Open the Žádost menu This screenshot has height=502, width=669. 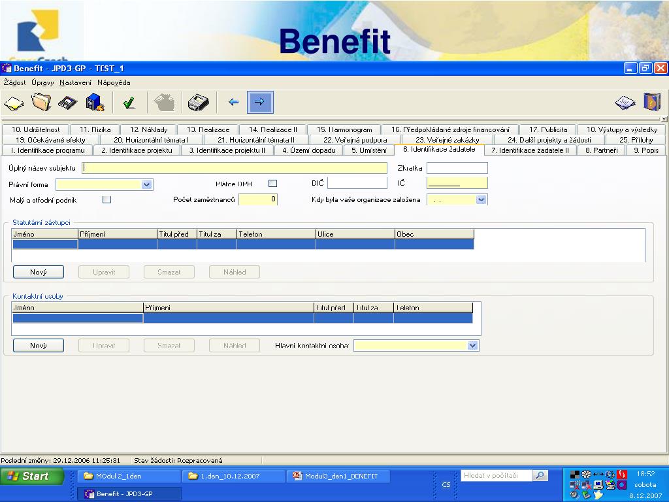(14, 82)
